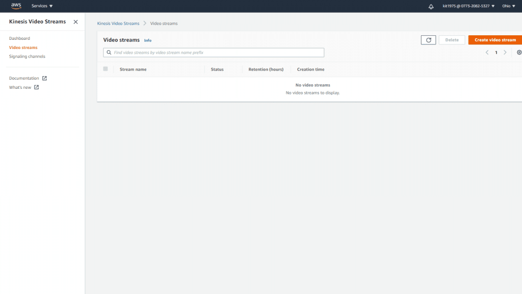Image resolution: width=522 pixels, height=294 pixels.
Task: Click the disabled Delete button
Action: pos(452,40)
